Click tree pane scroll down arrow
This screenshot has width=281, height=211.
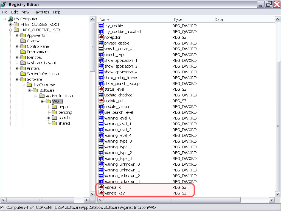tap(92, 194)
